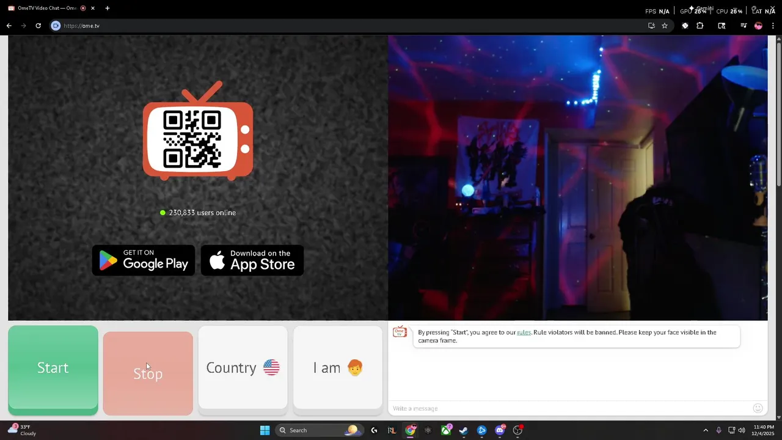Open the media controls icon in toolbar
Screen dimensions: 782x440
pyautogui.click(x=744, y=26)
